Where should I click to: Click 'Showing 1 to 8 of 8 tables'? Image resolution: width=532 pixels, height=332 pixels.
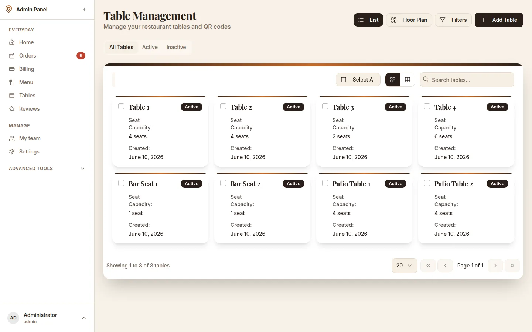pyautogui.click(x=138, y=266)
